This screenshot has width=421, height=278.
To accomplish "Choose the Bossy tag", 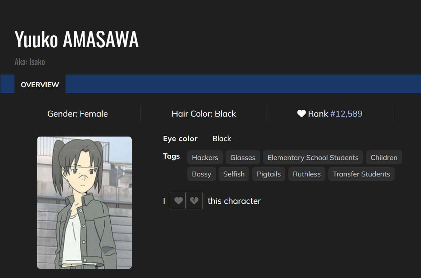I will coord(201,174).
